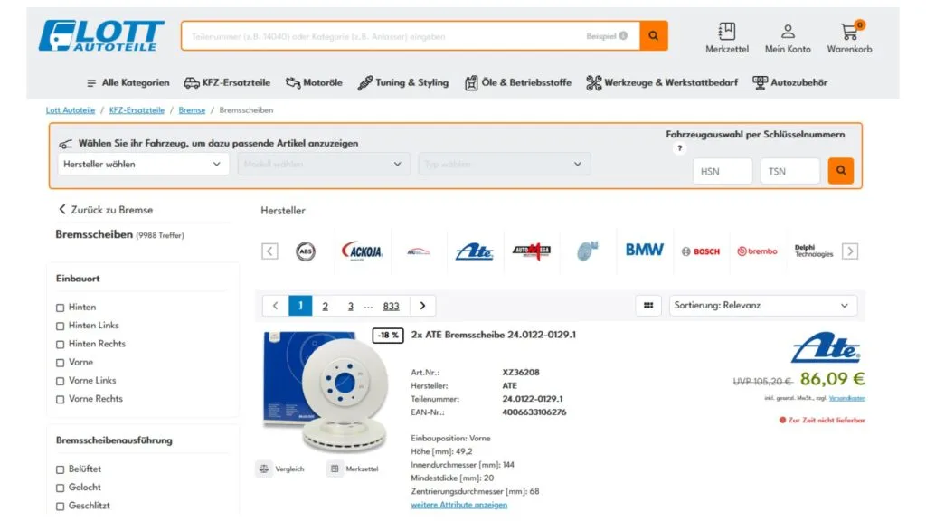
Task: Select the Automega manufacturer logo
Action: tap(531, 251)
